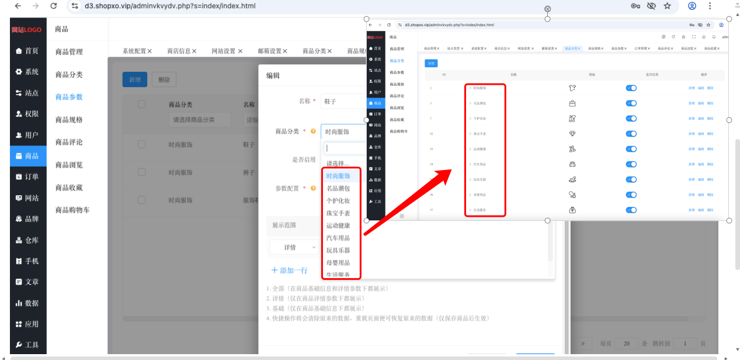Open the saved passwords key icon
Viewport: 740px width, 360px height.
pos(635,6)
